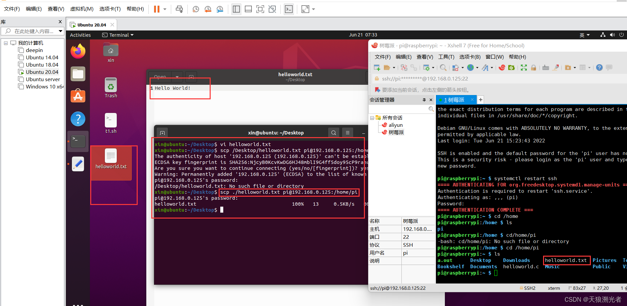This screenshot has height=306, width=627.
Task: Open Xshell session properties gear icon
Action: (427, 68)
